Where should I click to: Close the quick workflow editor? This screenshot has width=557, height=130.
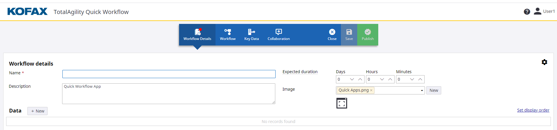[x=332, y=35]
